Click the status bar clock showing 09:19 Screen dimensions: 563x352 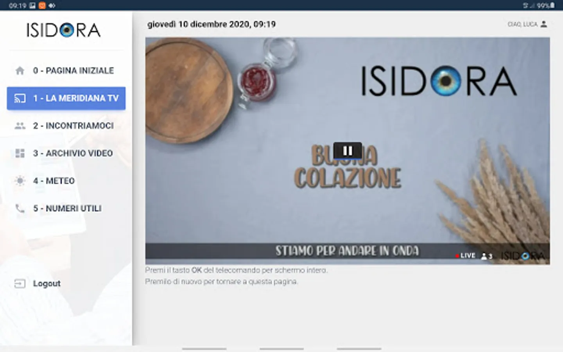(17, 5)
